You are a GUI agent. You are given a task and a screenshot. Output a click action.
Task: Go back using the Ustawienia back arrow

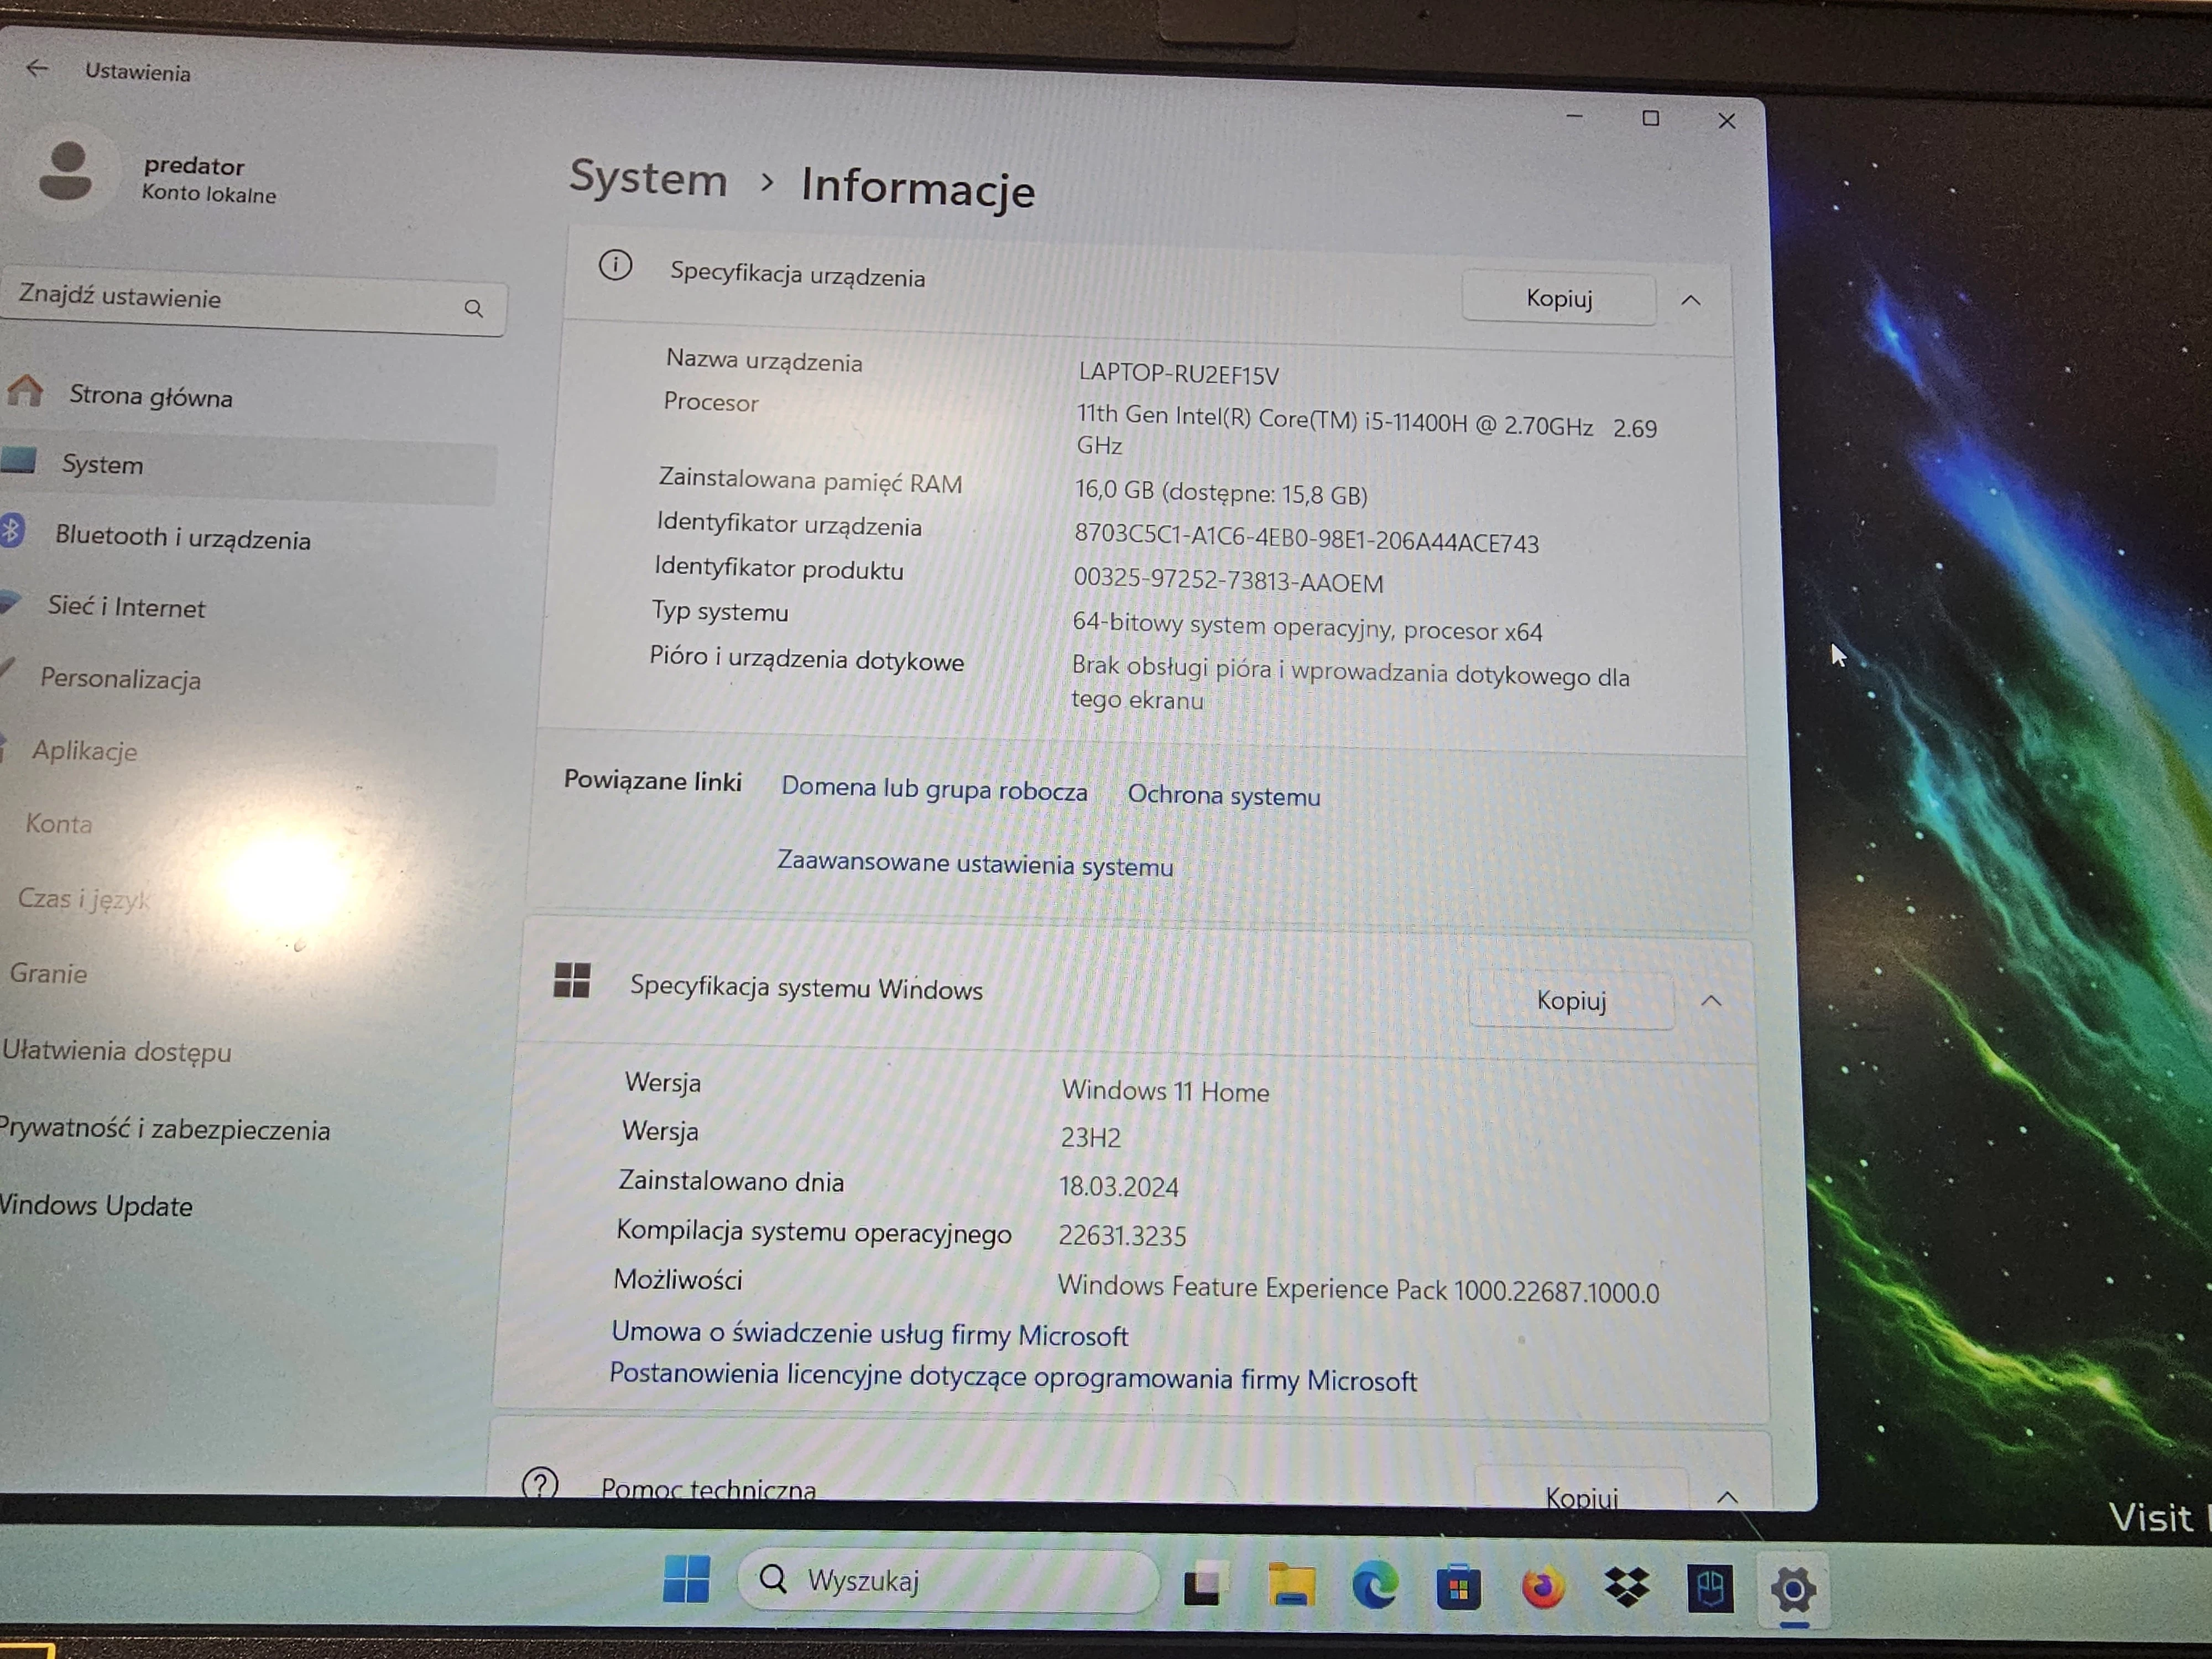pyautogui.click(x=37, y=68)
